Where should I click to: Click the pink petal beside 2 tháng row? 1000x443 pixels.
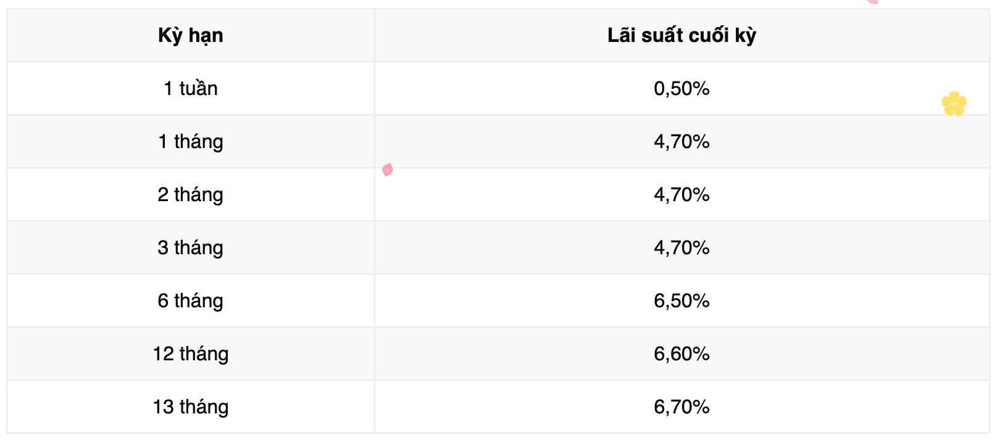pyautogui.click(x=388, y=170)
